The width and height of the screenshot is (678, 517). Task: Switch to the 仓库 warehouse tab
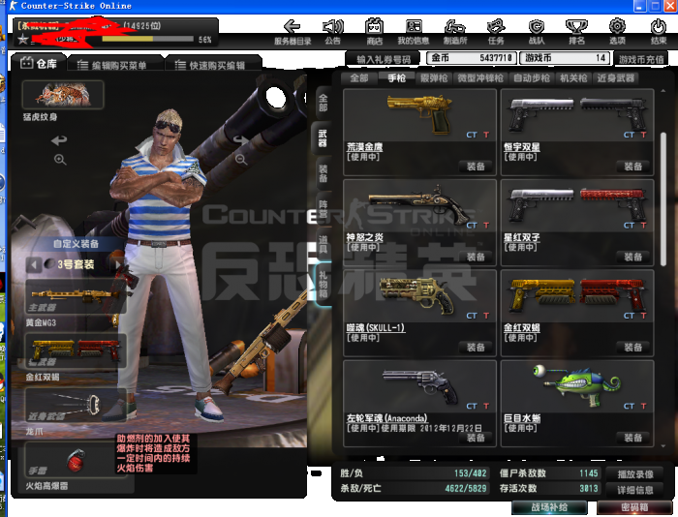[x=39, y=64]
